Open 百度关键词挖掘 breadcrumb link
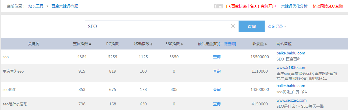Screen dimensions: 348x110 click(x=65, y=6)
